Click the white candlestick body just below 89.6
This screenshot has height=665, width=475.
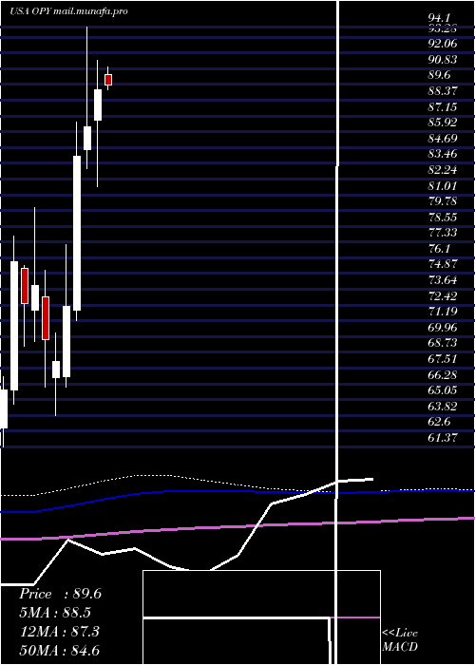(x=98, y=104)
